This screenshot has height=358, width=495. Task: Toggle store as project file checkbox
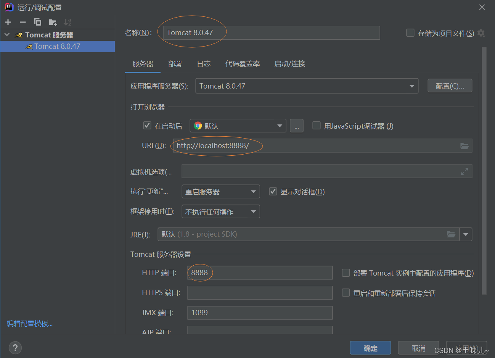410,33
